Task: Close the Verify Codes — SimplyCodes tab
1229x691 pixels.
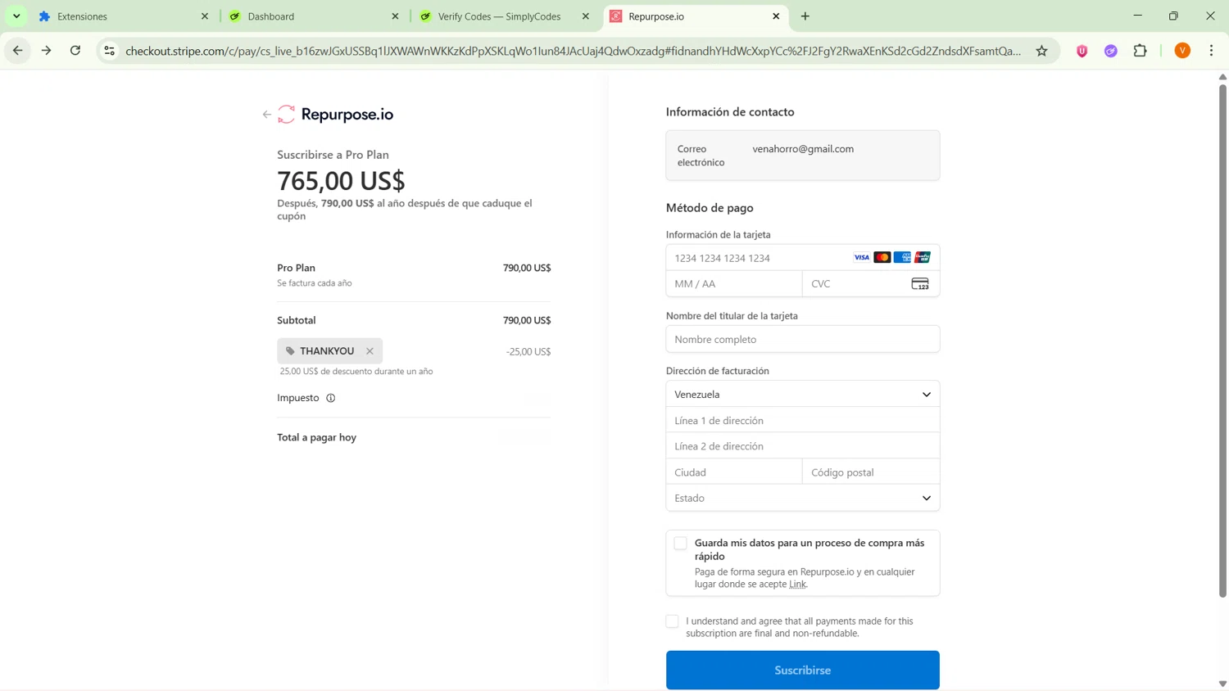Action: click(x=585, y=16)
